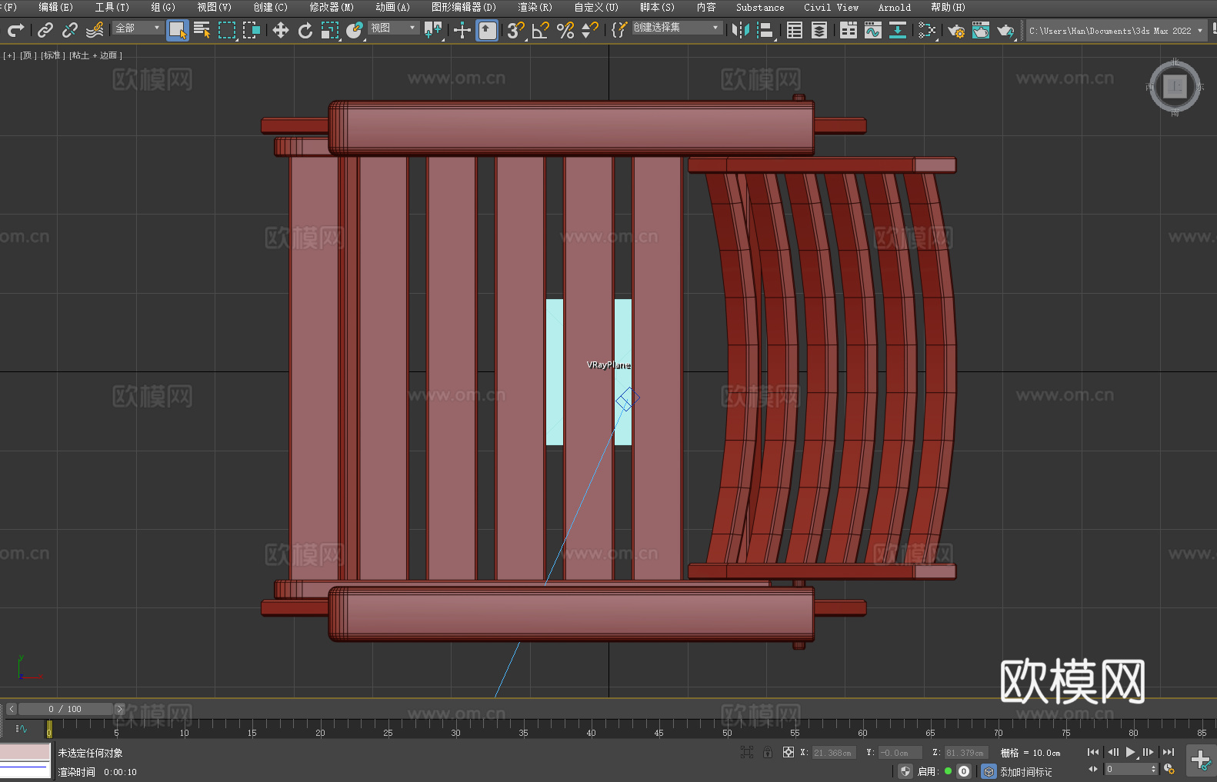The image size is (1217, 782).
Task: Open Render Setup teapot gear icon
Action: coord(956,30)
